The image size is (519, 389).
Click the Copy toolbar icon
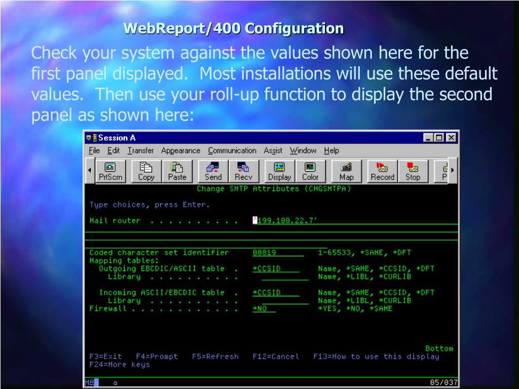pyautogui.click(x=146, y=171)
